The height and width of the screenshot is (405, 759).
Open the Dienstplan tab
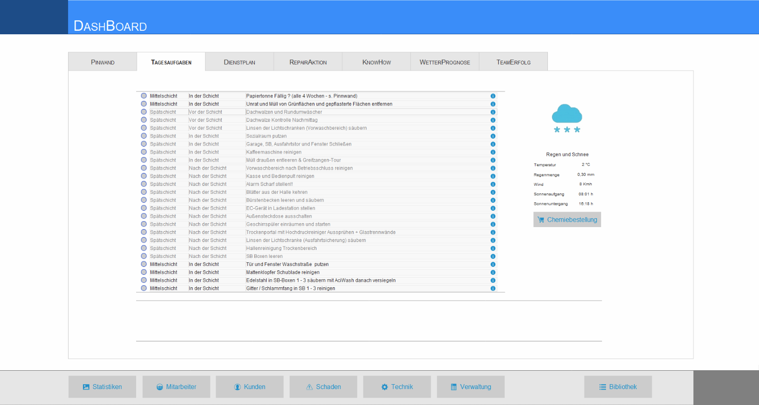[239, 62]
